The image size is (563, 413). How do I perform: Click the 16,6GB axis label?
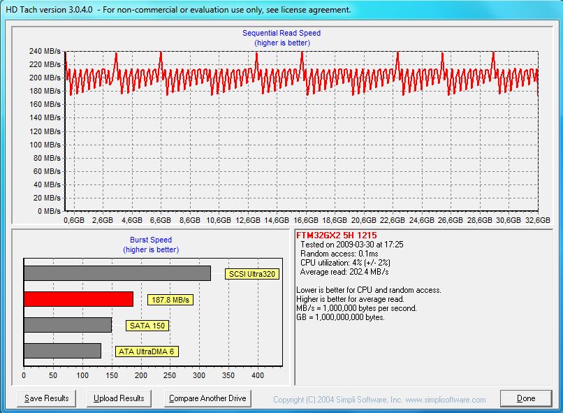pyautogui.click(x=306, y=220)
